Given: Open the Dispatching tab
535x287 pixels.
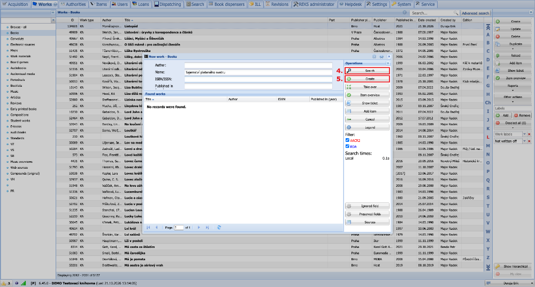Looking at the screenshot, I should point(167,4).
